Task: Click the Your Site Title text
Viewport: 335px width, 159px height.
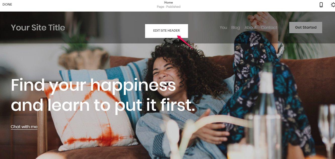Action: coord(38,27)
